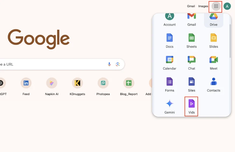Open Account from the apps panel

click(170, 20)
